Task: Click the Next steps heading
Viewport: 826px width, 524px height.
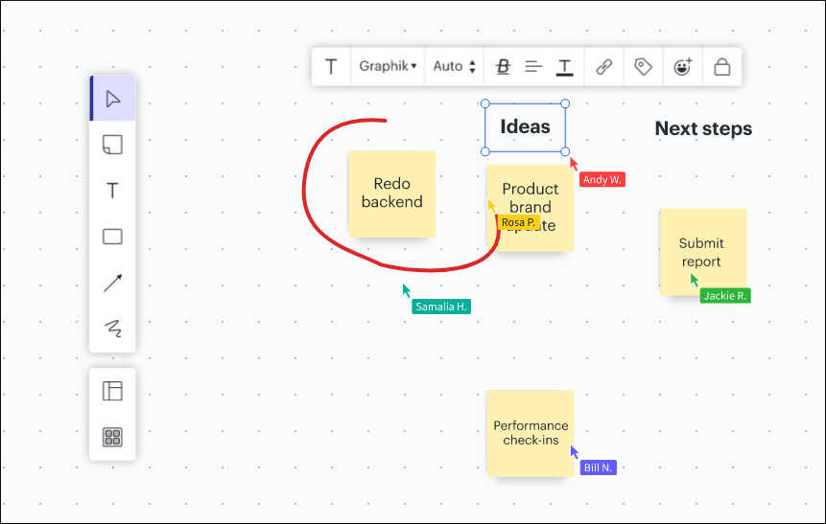Action: (703, 128)
